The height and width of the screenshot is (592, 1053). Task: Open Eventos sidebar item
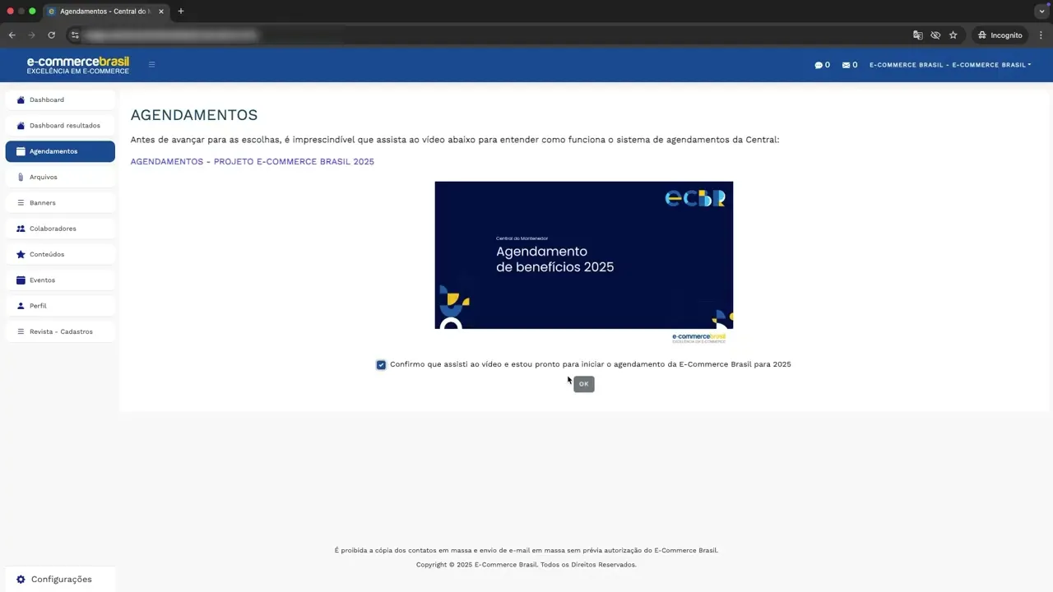coord(60,280)
